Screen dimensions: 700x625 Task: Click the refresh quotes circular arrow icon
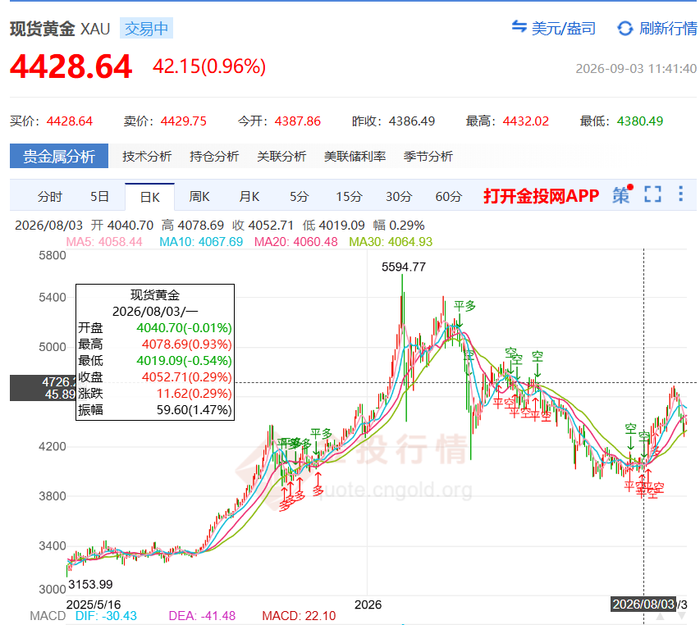[x=625, y=29]
